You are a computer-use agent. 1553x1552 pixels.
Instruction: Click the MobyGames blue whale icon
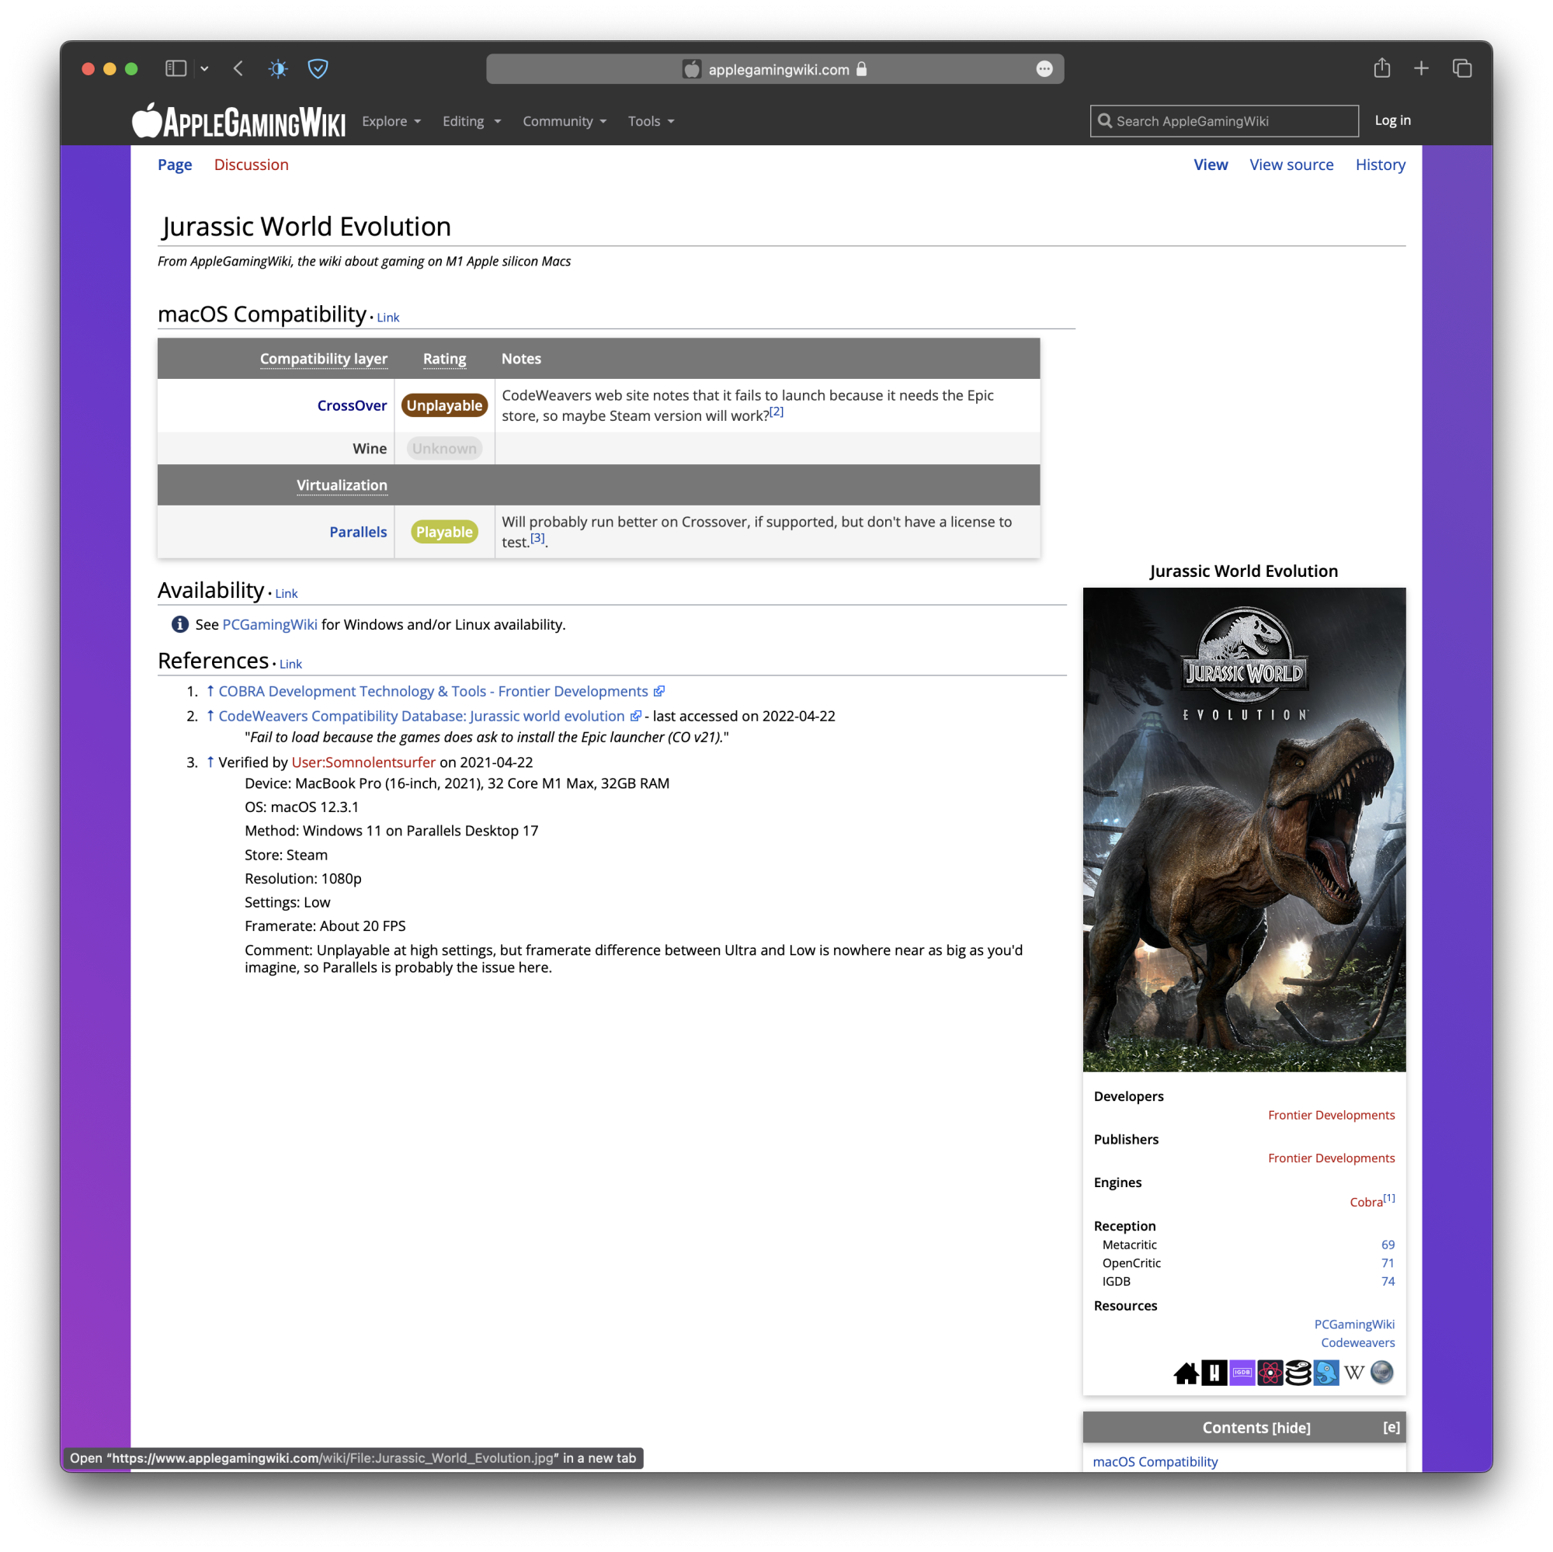pyautogui.click(x=1325, y=1373)
